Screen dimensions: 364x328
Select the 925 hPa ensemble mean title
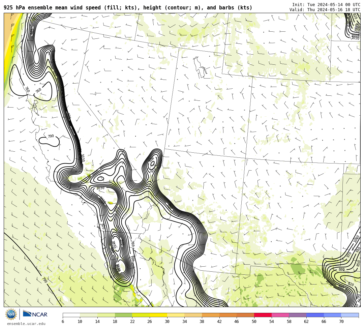coord(128,8)
